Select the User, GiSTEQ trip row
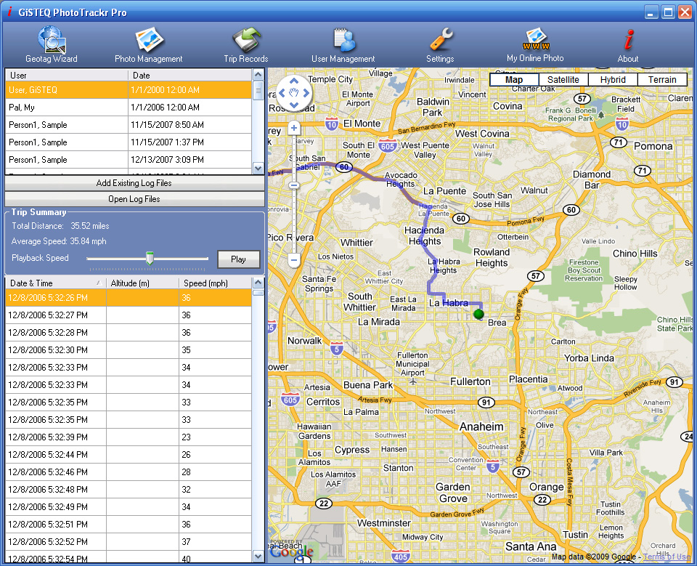The image size is (697, 566). coord(129,90)
